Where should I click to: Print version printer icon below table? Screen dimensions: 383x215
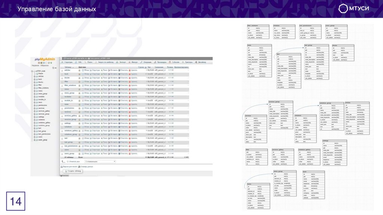62,167
